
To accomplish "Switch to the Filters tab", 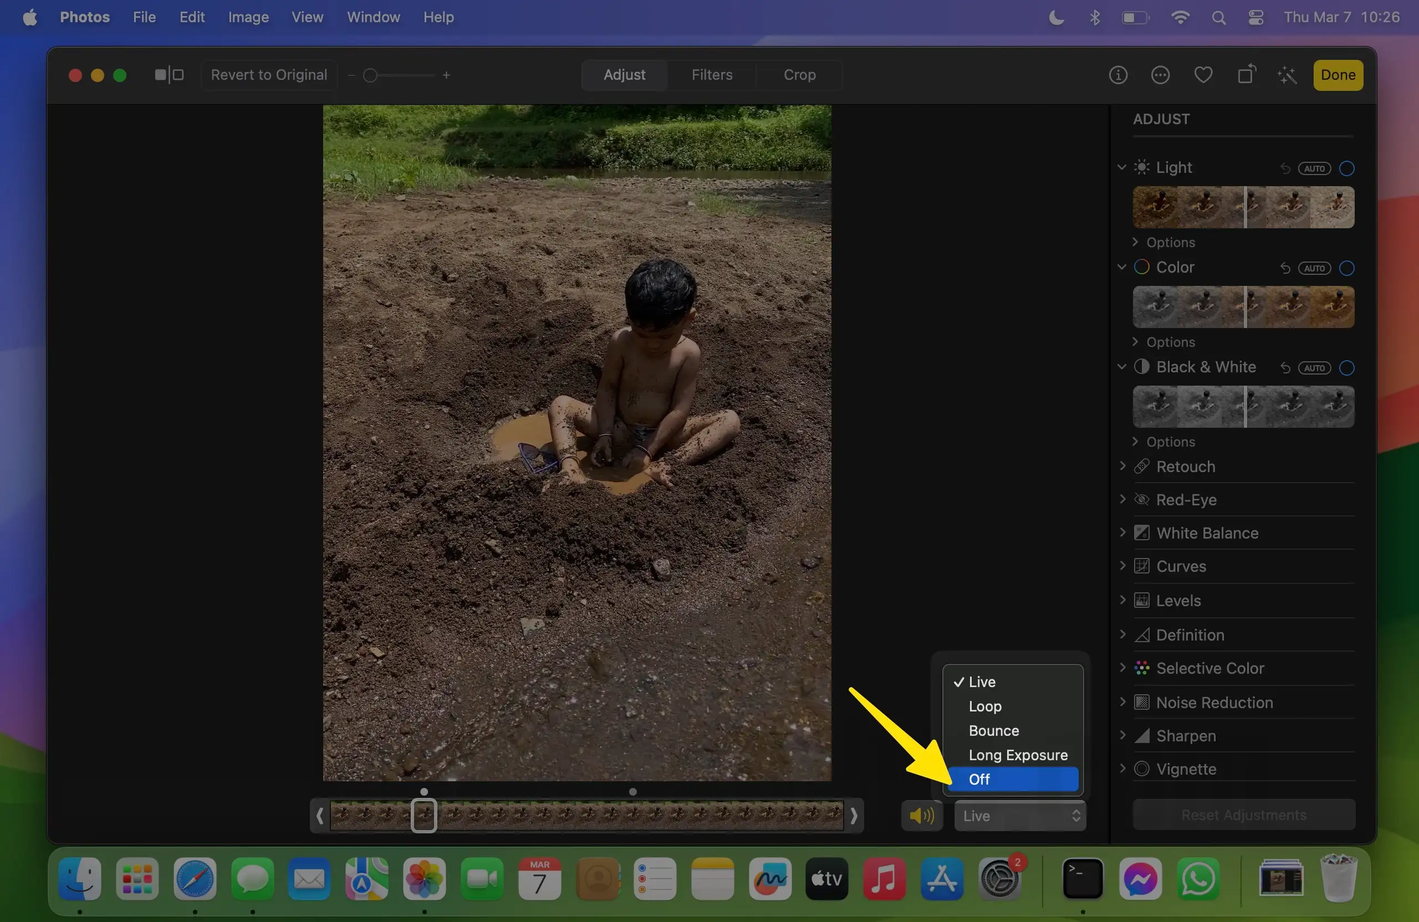I will (712, 75).
